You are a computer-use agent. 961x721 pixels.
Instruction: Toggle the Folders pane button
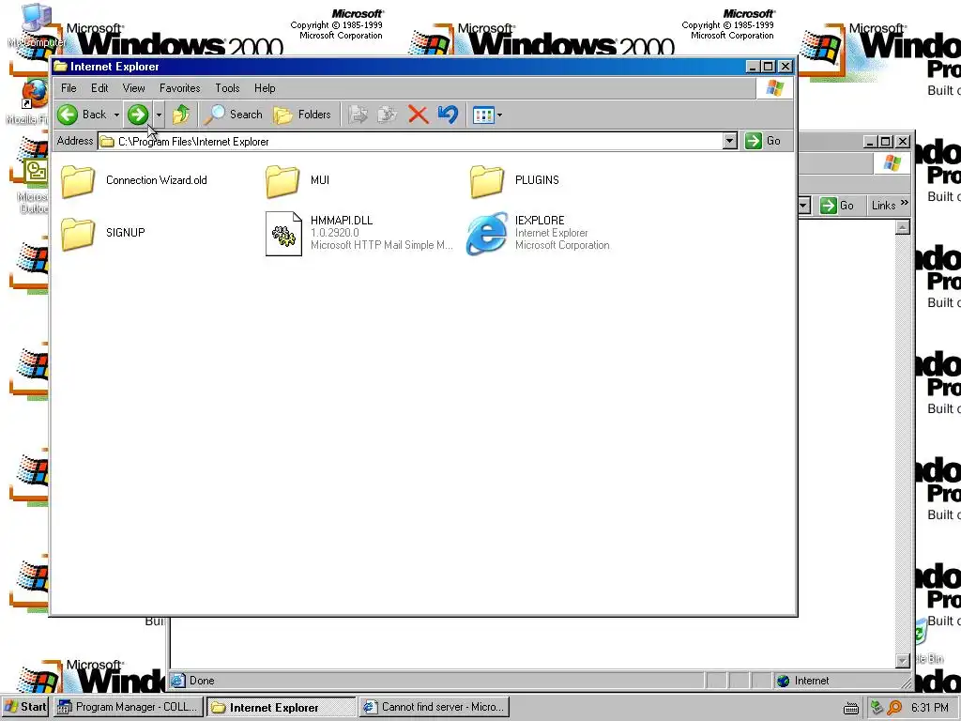[302, 114]
